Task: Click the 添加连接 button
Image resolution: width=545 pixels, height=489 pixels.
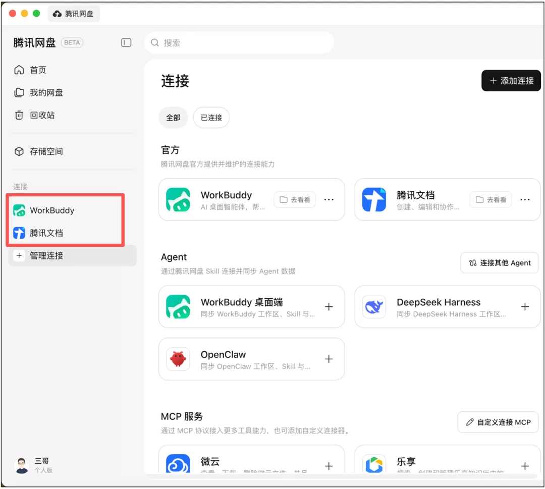Action: 511,81
